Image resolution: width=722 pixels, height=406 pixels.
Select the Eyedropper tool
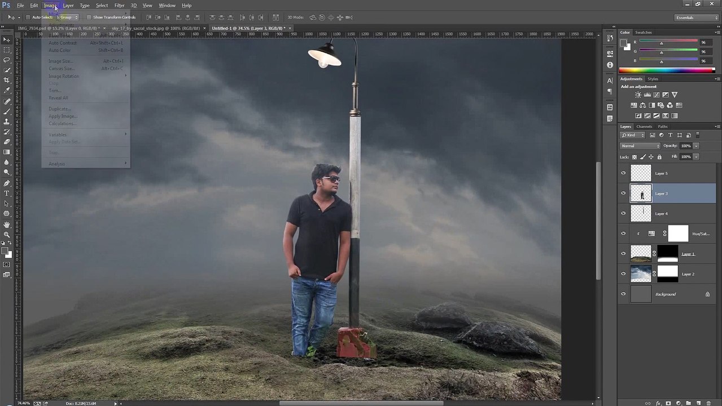[7, 90]
